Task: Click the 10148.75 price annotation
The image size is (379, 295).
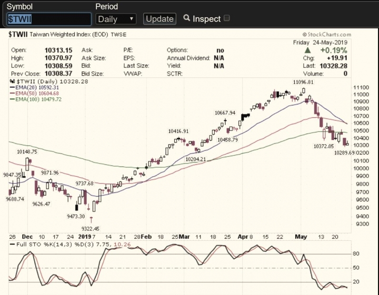Action: (27, 151)
